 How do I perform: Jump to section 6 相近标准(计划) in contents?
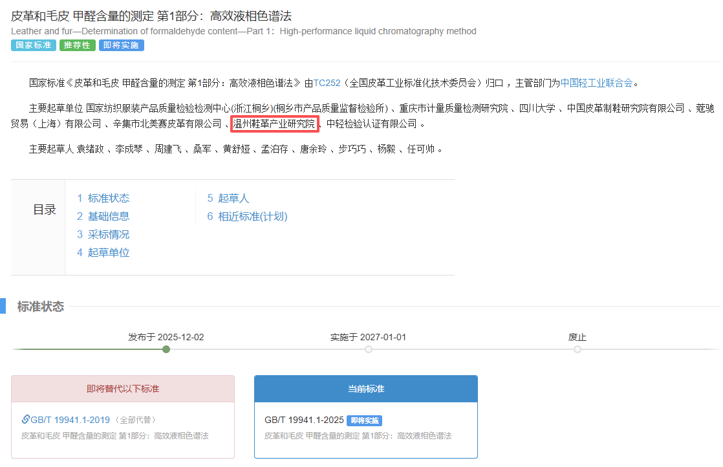247,217
